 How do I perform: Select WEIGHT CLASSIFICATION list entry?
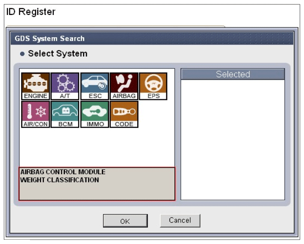60,180
